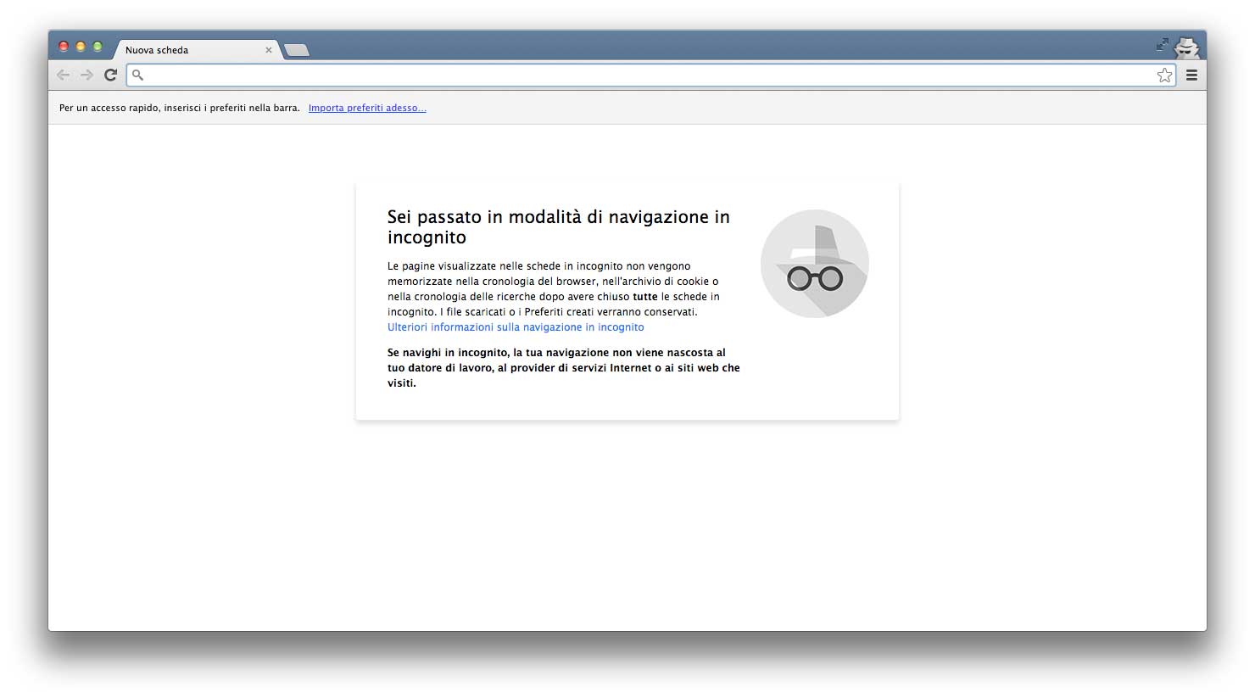Click the text Per un accesso rapido
Screen dimensions: 1255x698
pyautogui.click(x=180, y=108)
